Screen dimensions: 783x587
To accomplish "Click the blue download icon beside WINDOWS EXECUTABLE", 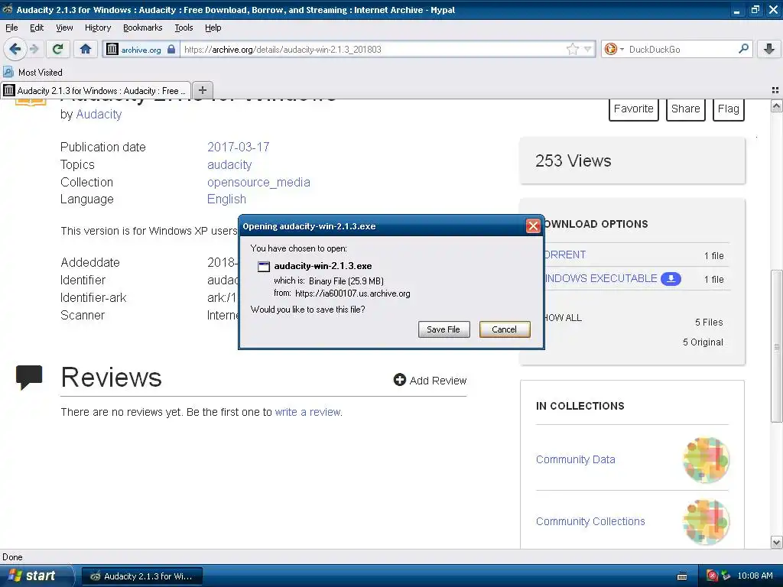I will 671,278.
